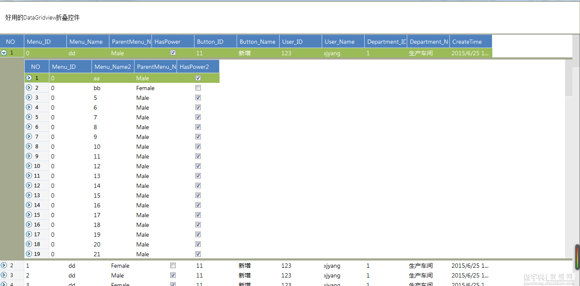Image resolution: width=580 pixels, height=286 pixels.
Task: Select the 2015/6/25 CreateTime cell in row 3
Action: 471,275
